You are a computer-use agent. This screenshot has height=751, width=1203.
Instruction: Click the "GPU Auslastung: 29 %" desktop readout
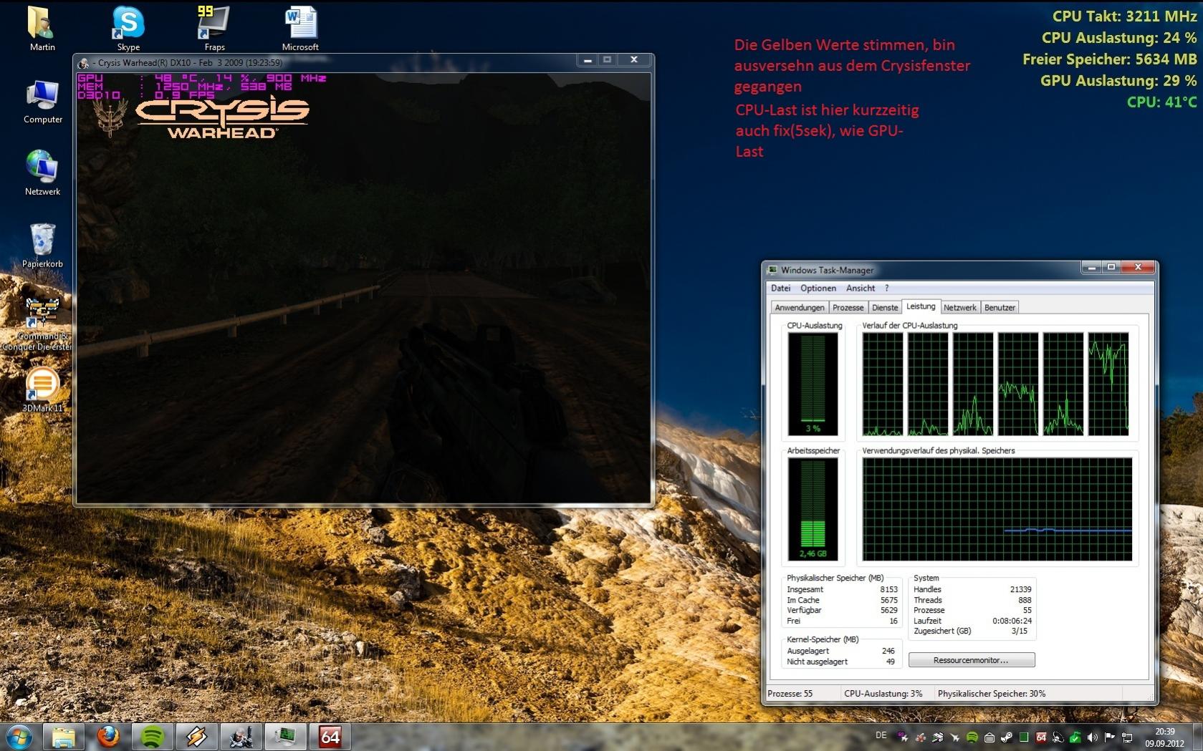click(1118, 81)
